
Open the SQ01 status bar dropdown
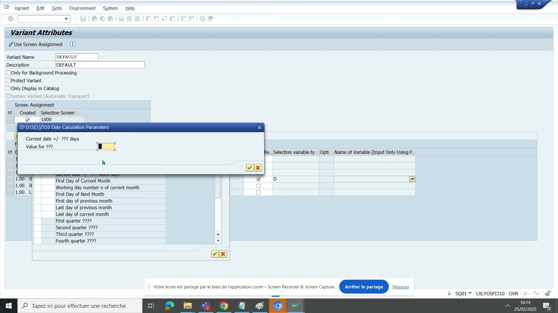(470, 293)
